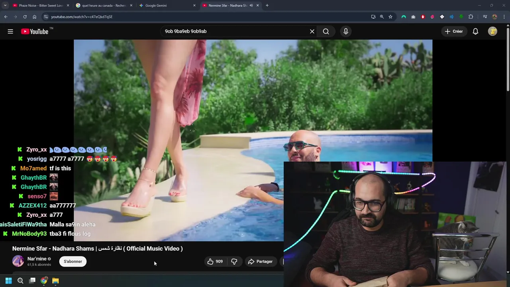Click chat username 'MrNoBody93'

[29, 234]
